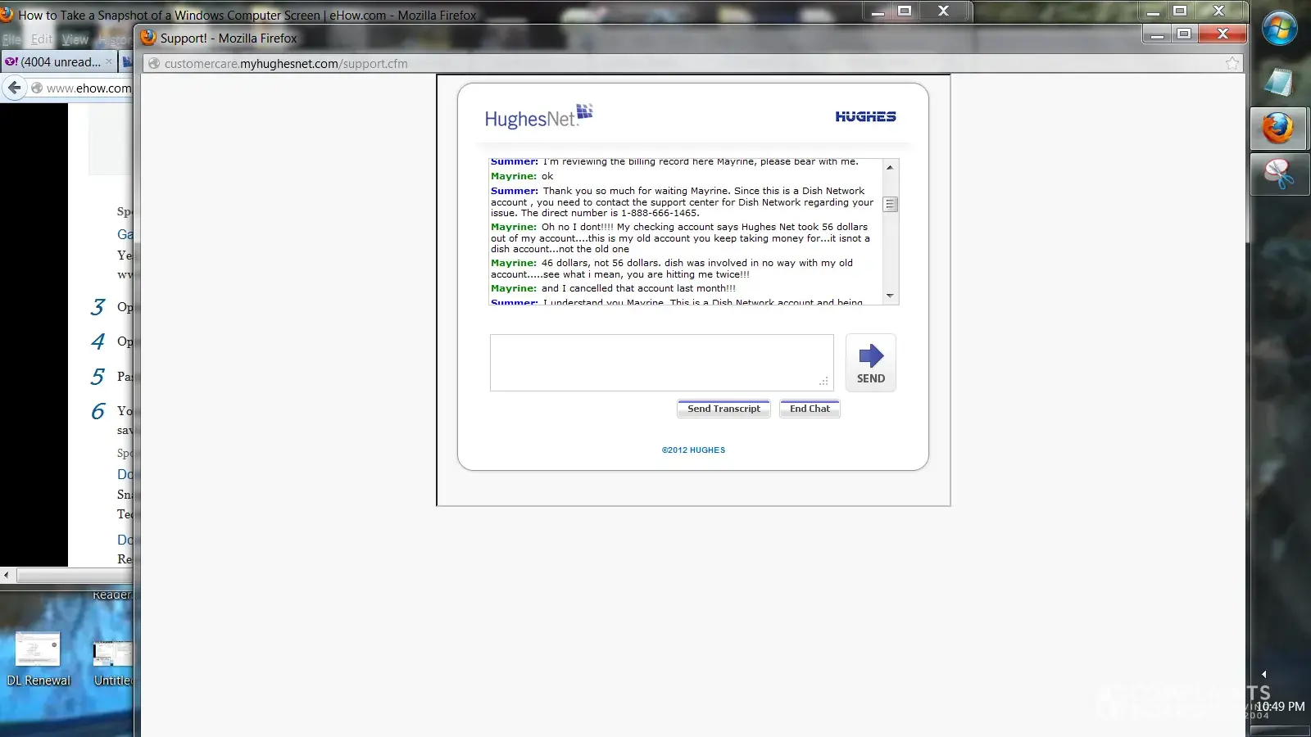
Task: Close the Yahoo '(4004 unread...' tab
Action: (x=109, y=61)
